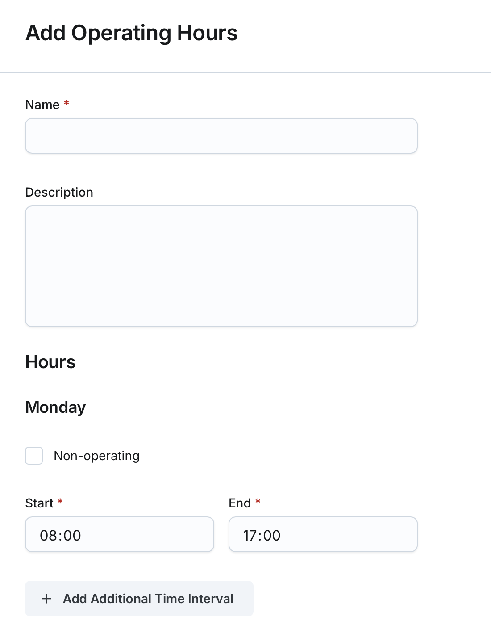Click the Non-operating label text
The width and height of the screenshot is (491, 629).
[96, 456]
